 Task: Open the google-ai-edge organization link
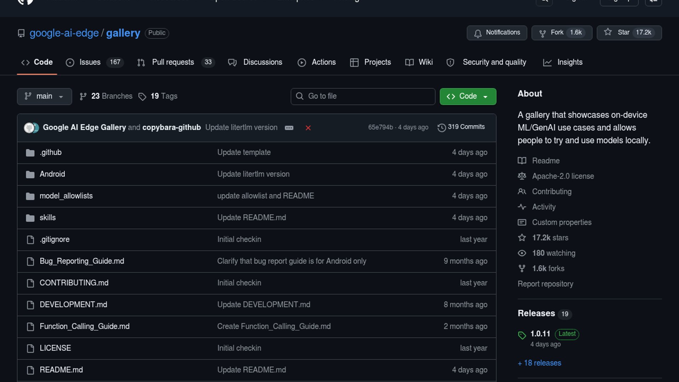[64, 33]
